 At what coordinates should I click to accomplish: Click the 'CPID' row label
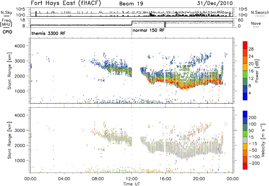pos(7,32)
